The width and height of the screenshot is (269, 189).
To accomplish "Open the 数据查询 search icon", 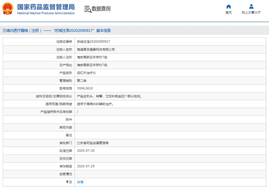I will (88, 9).
